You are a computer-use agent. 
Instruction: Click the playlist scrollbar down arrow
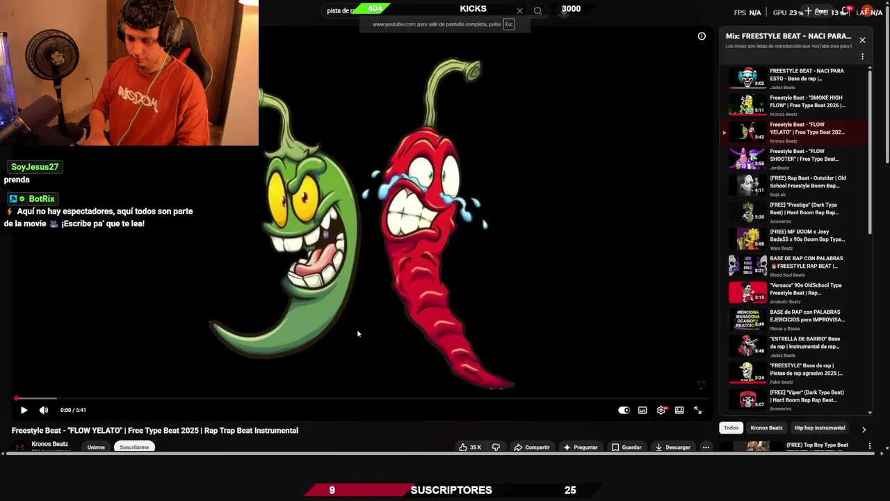click(870, 413)
